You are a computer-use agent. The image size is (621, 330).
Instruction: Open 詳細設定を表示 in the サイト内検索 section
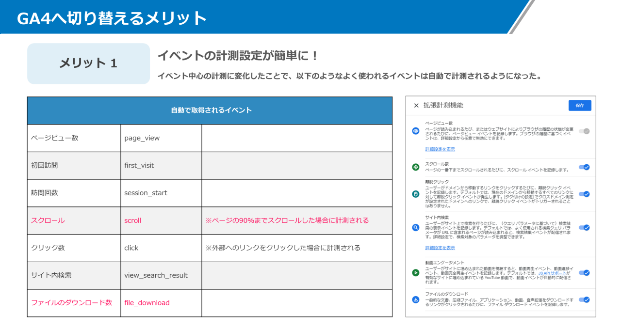[x=441, y=248]
